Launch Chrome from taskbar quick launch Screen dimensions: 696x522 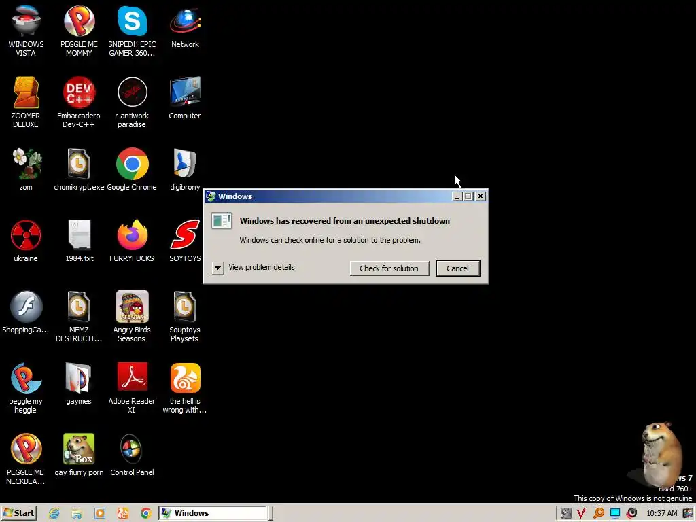pyautogui.click(x=145, y=514)
